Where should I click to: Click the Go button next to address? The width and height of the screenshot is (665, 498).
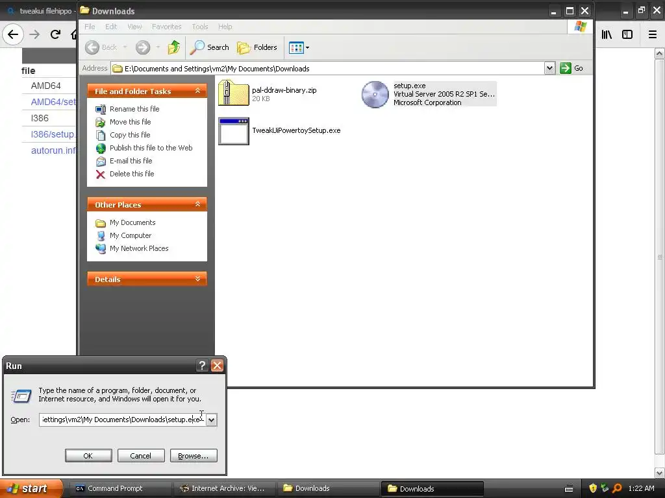coord(571,68)
